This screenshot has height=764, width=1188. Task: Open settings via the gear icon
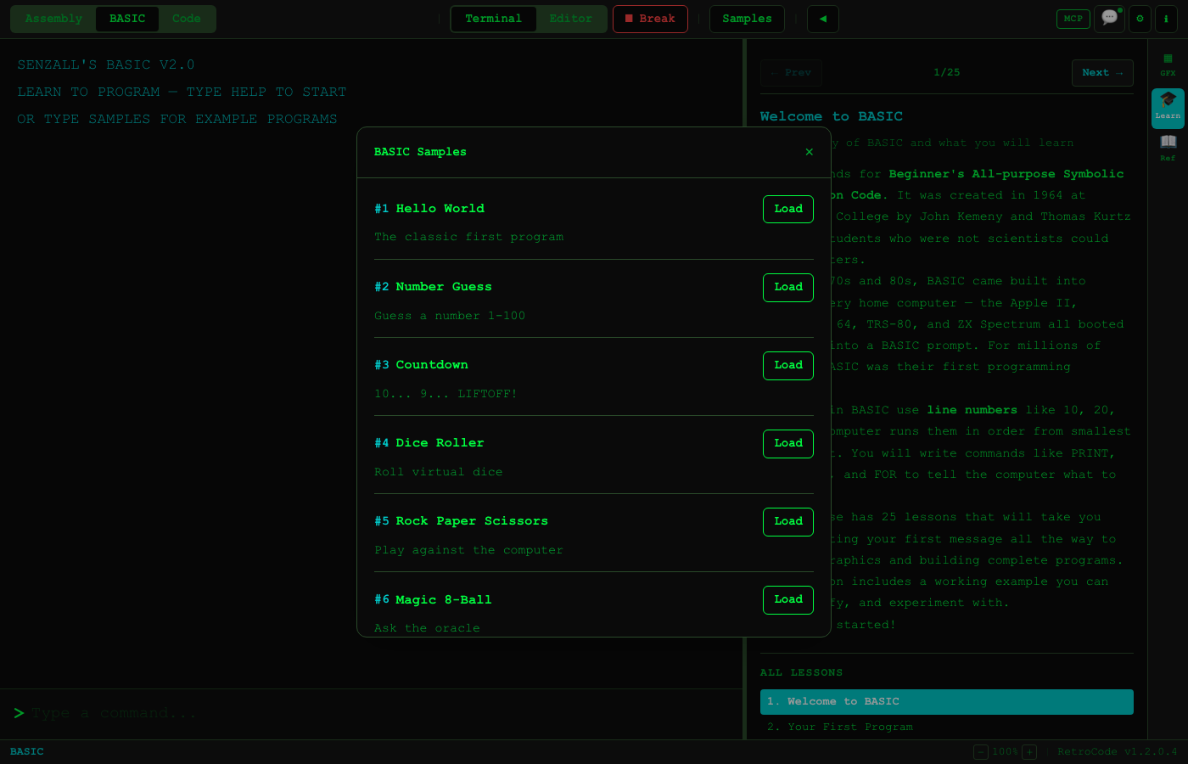[1140, 19]
